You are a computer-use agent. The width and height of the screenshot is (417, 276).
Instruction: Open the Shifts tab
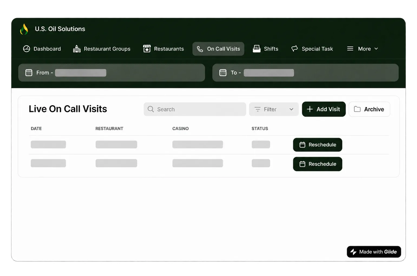(265, 49)
